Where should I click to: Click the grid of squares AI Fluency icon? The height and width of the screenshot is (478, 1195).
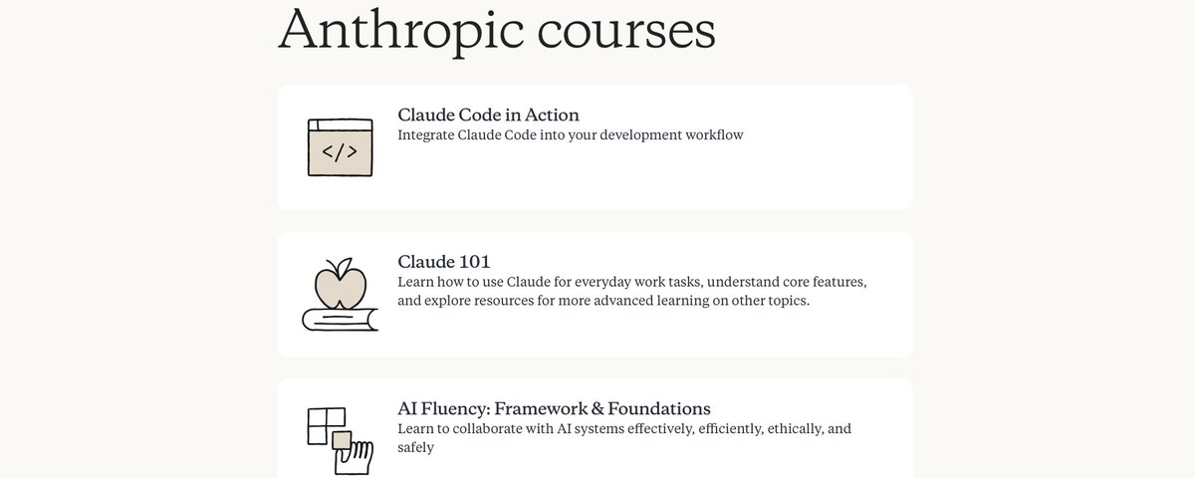(325, 424)
